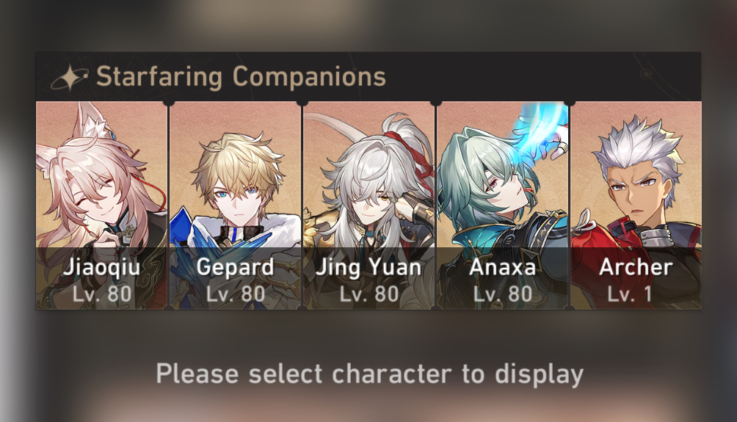Click the Gepard name label
Viewport: 737px width, 422px height.
235,268
